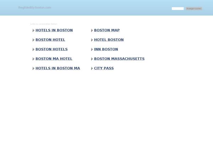The height and width of the screenshot is (142, 213).
Task: Go to Hotels in Boston MA link
Action: coord(58,68)
